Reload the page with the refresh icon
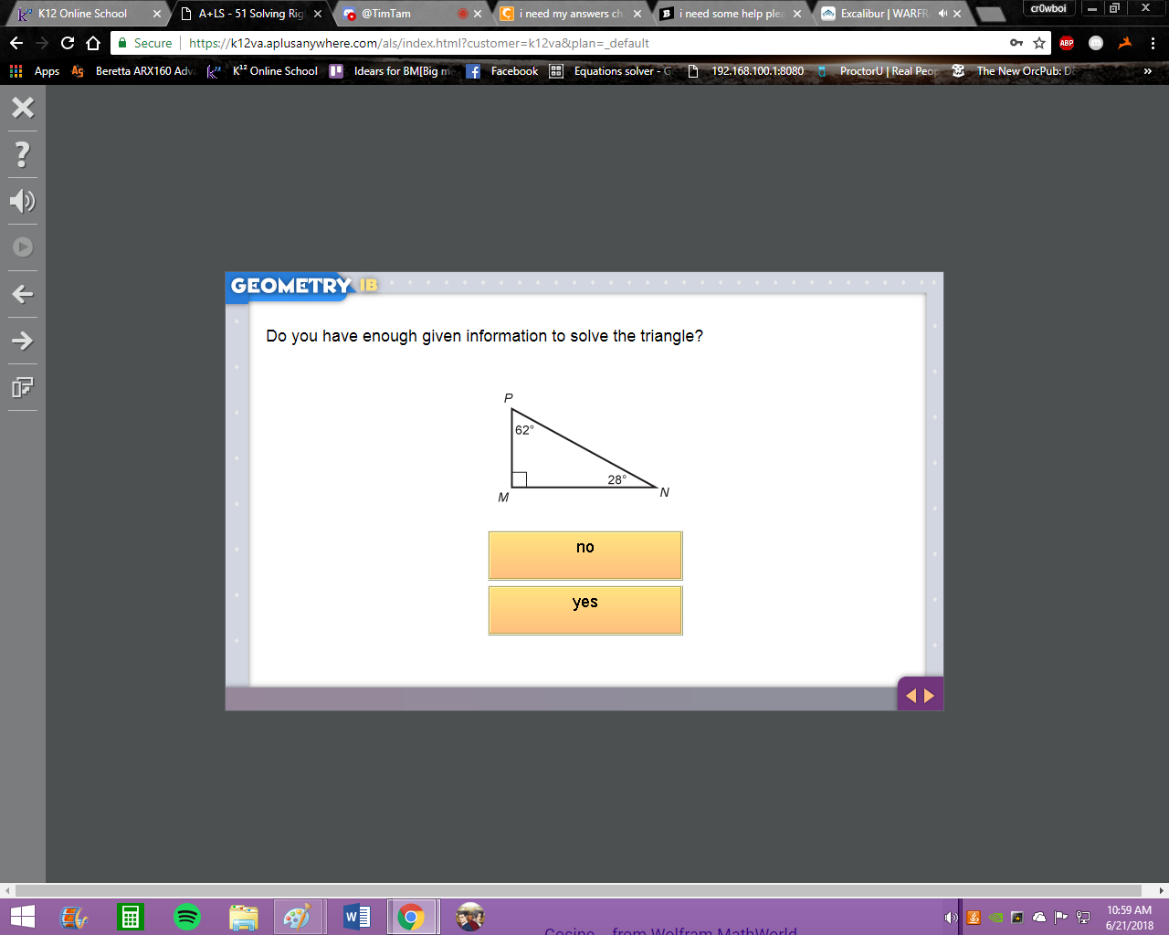 coord(68,43)
